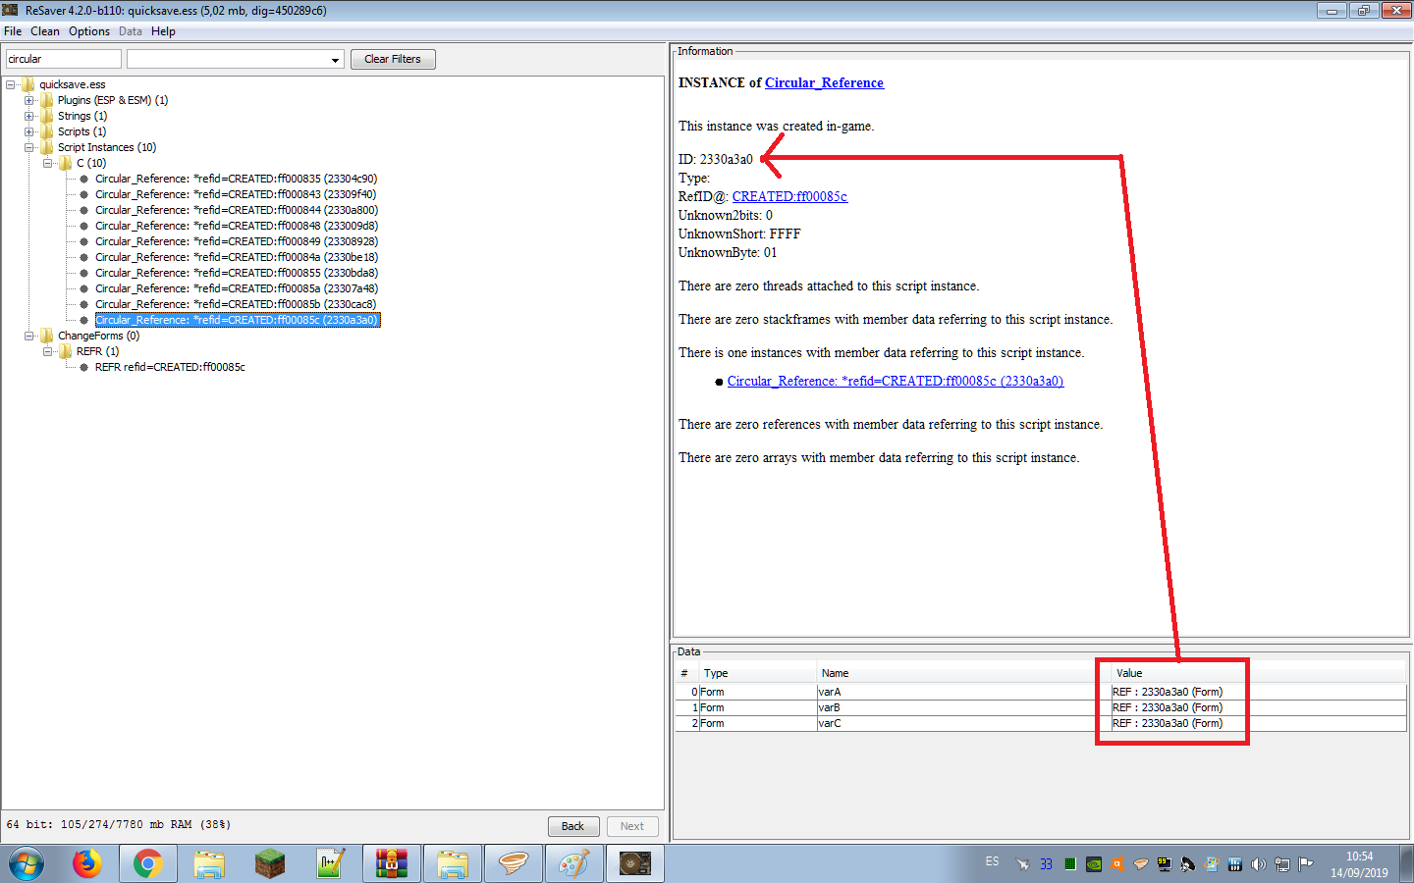Viewport: 1414px width, 883px height.
Task: Select instance ff000849 (23308928)
Action: point(237,241)
